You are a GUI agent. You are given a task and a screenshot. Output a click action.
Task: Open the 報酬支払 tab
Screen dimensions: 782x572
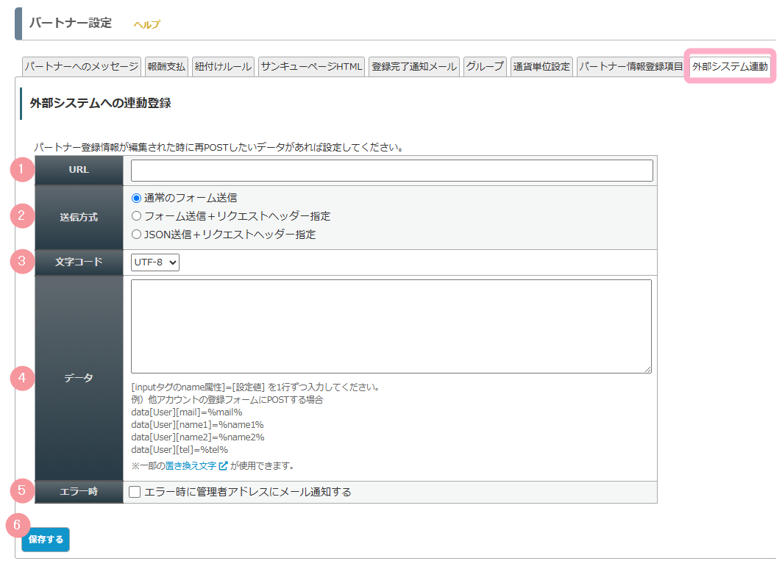pyautogui.click(x=166, y=67)
